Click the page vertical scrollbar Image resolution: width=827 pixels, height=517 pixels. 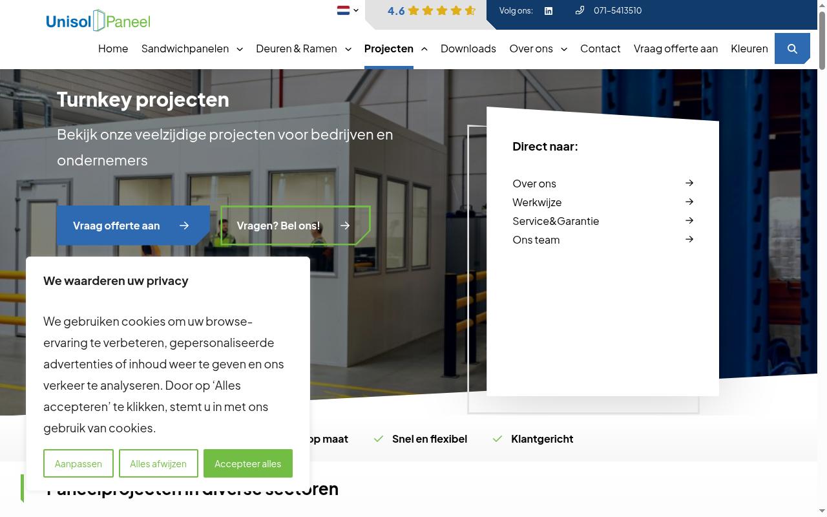(x=822, y=258)
